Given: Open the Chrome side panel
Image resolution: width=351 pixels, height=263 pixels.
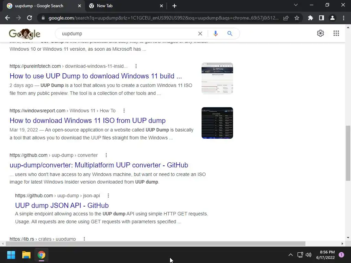Looking at the screenshot, I should pyautogui.click(x=322, y=18).
